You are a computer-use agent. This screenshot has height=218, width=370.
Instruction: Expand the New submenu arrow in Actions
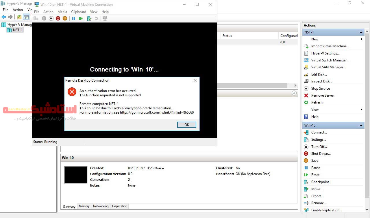(361, 39)
